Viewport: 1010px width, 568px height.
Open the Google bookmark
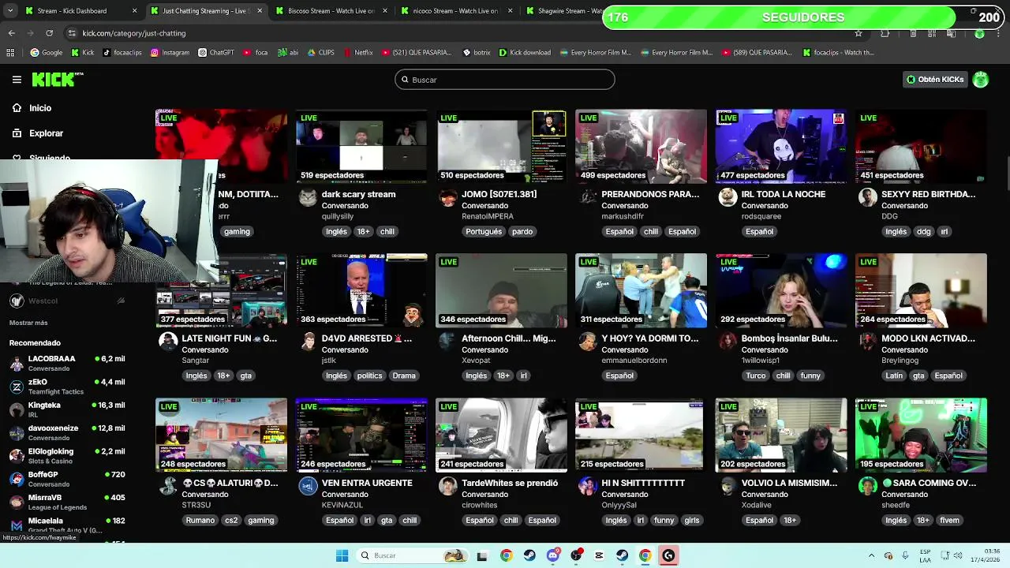[46, 53]
